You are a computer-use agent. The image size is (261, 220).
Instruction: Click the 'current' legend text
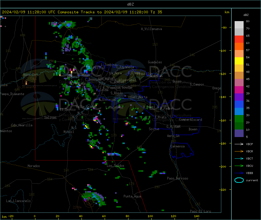coord(252,180)
